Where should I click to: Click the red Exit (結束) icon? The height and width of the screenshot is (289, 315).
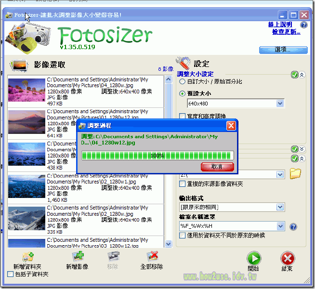[x=288, y=258]
